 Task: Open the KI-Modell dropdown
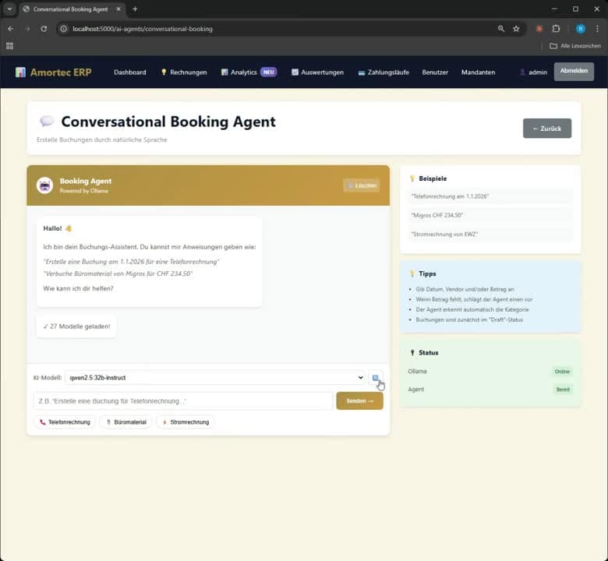[215, 378]
